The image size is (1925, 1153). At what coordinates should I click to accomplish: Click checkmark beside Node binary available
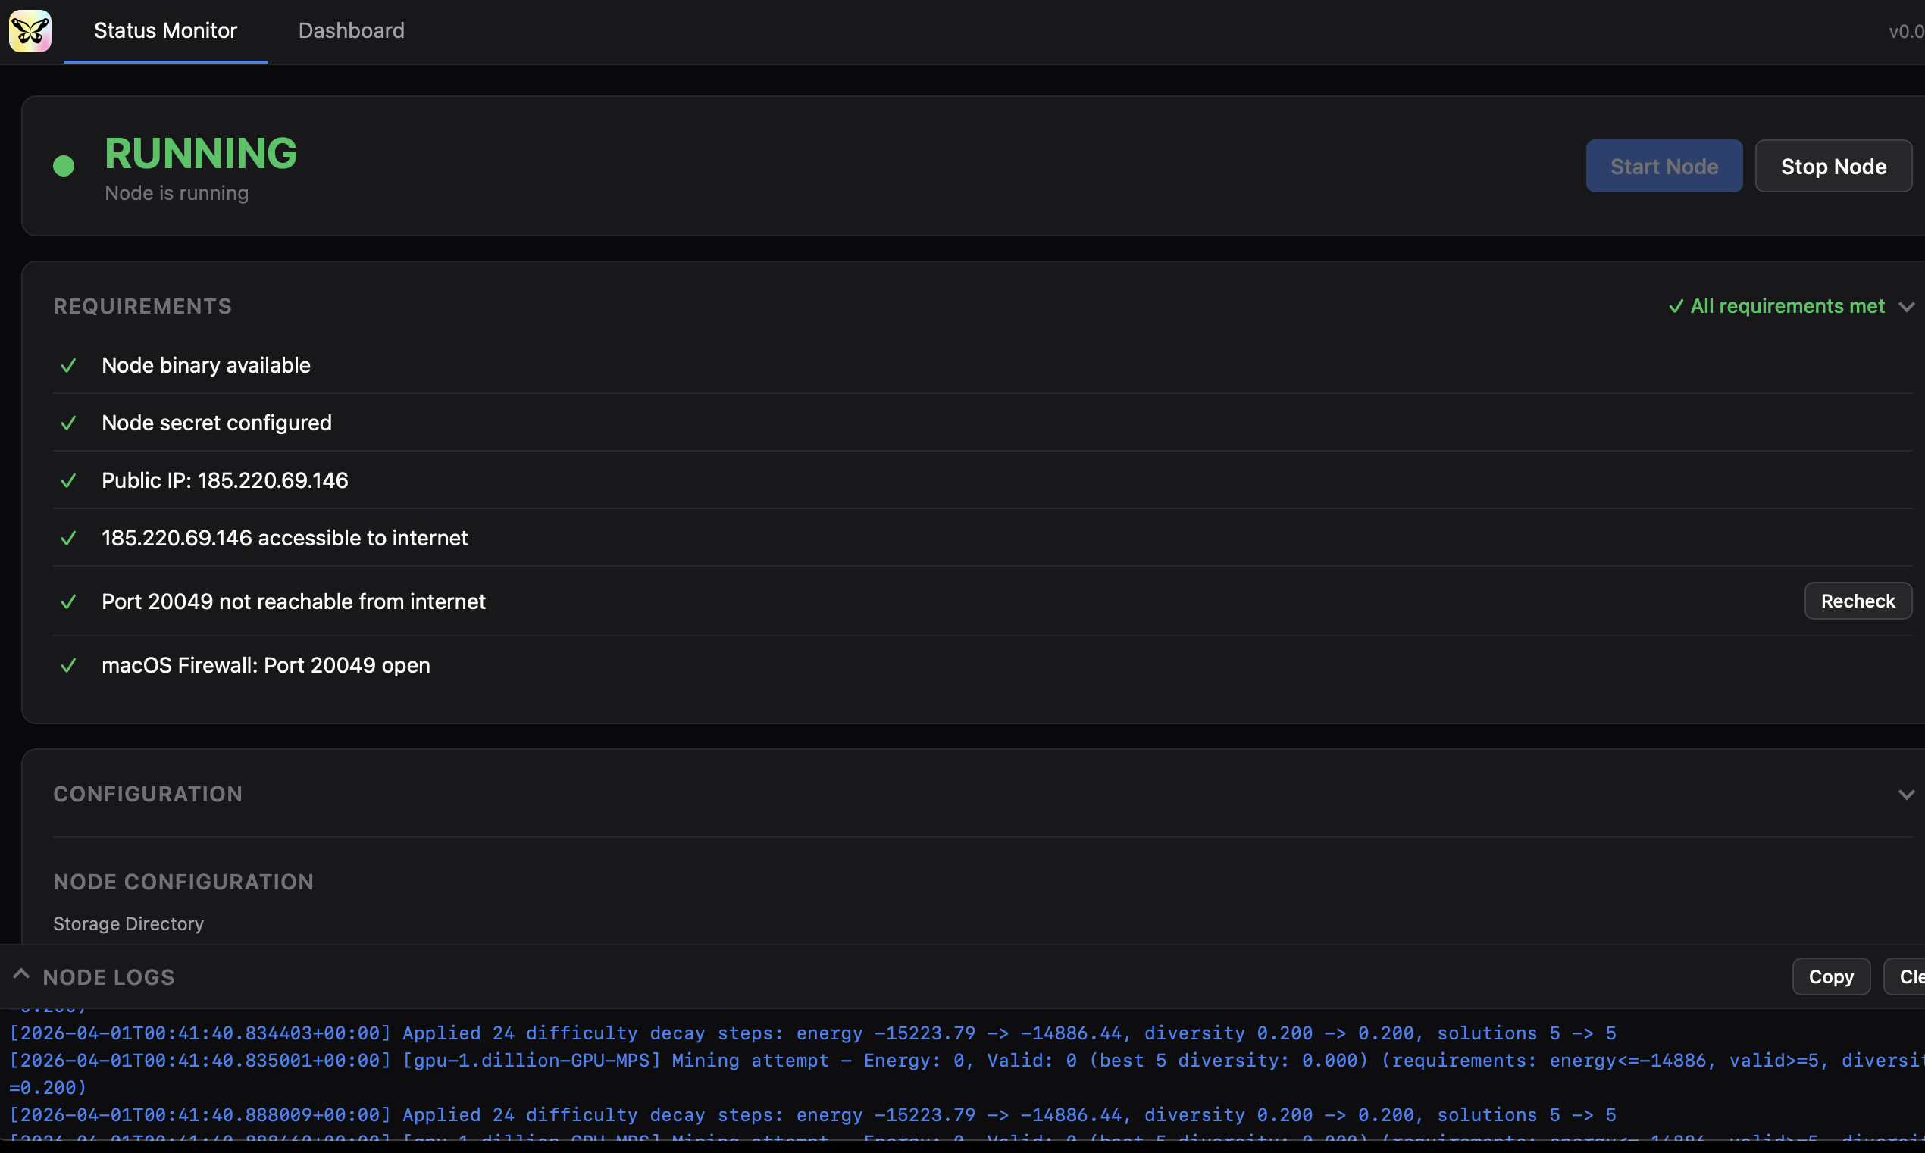click(68, 365)
